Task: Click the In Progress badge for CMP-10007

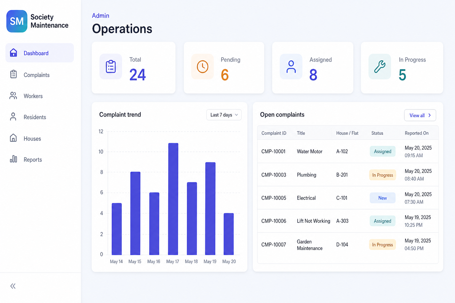Action: [382, 245]
